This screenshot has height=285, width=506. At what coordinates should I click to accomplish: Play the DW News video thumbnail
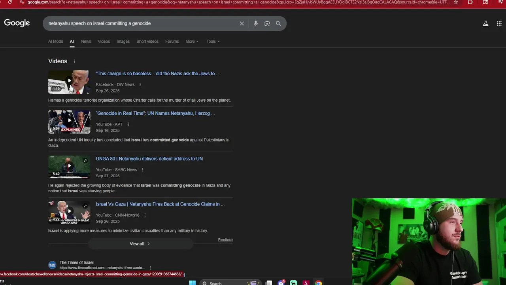[x=69, y=82]
